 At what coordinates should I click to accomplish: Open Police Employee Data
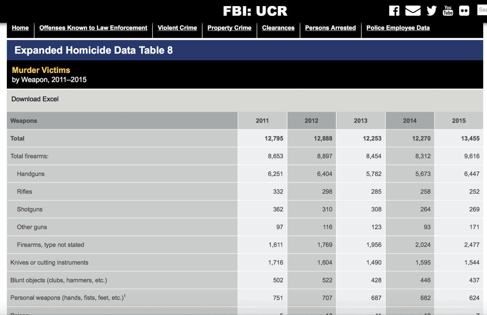coord(398,28)
